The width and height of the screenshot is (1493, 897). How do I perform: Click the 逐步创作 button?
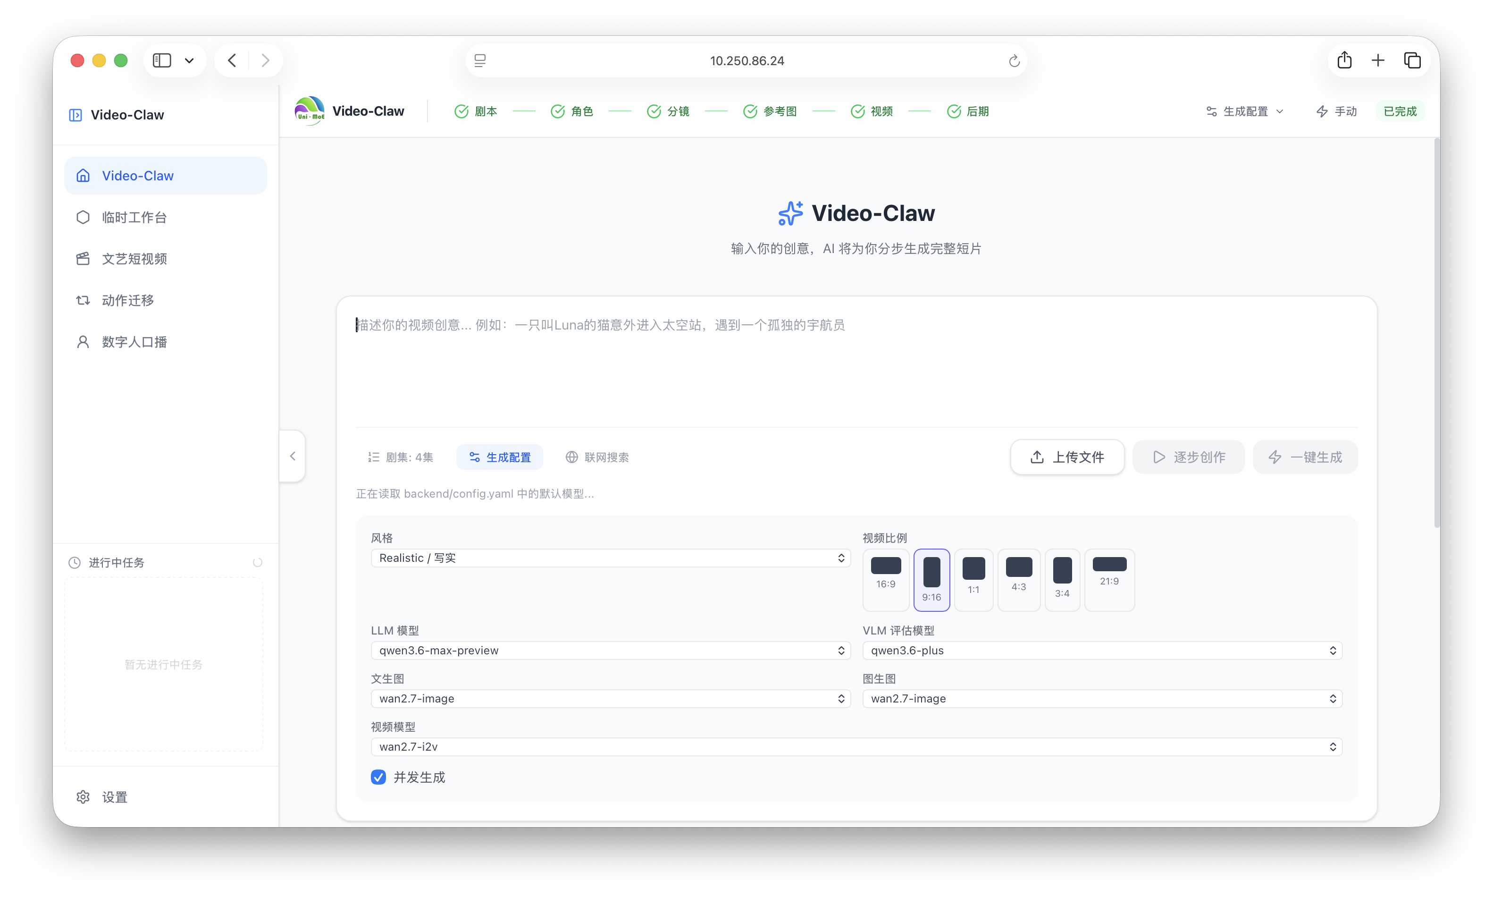pyautogui.click(x=1189, y=457)
